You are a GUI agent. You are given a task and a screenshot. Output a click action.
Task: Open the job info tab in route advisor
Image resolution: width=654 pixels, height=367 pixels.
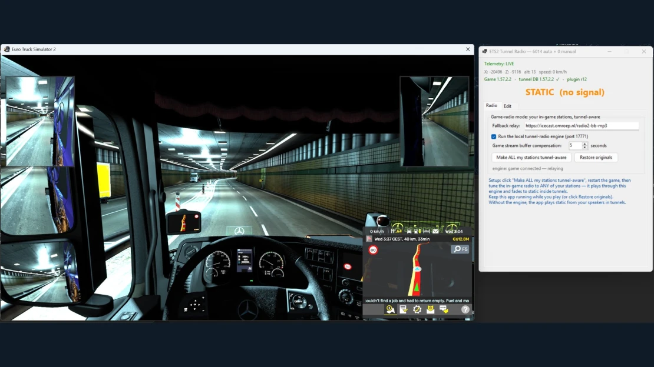(404, 309)
